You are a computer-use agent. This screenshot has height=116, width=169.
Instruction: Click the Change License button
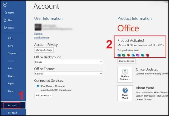tap(126, 61)
